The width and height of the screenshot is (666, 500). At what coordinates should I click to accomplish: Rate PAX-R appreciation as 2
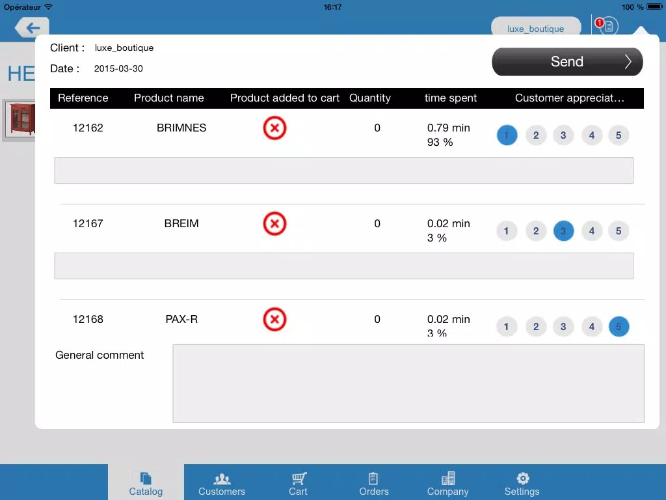(x=536, y=327)
